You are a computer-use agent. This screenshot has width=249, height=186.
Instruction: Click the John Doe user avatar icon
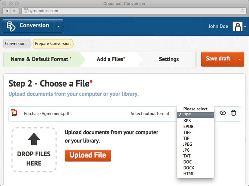[x=238, y=26]
